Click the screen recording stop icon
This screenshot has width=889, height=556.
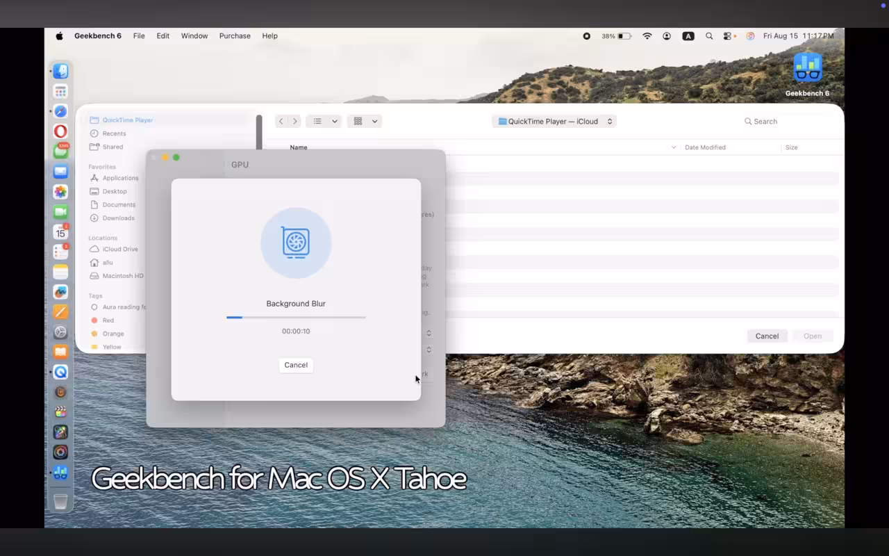[x=587, y=36]
